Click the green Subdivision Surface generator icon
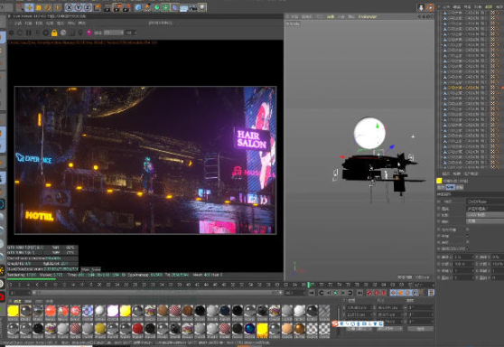The height and width of the screenshot is (347, 504). 157,7
